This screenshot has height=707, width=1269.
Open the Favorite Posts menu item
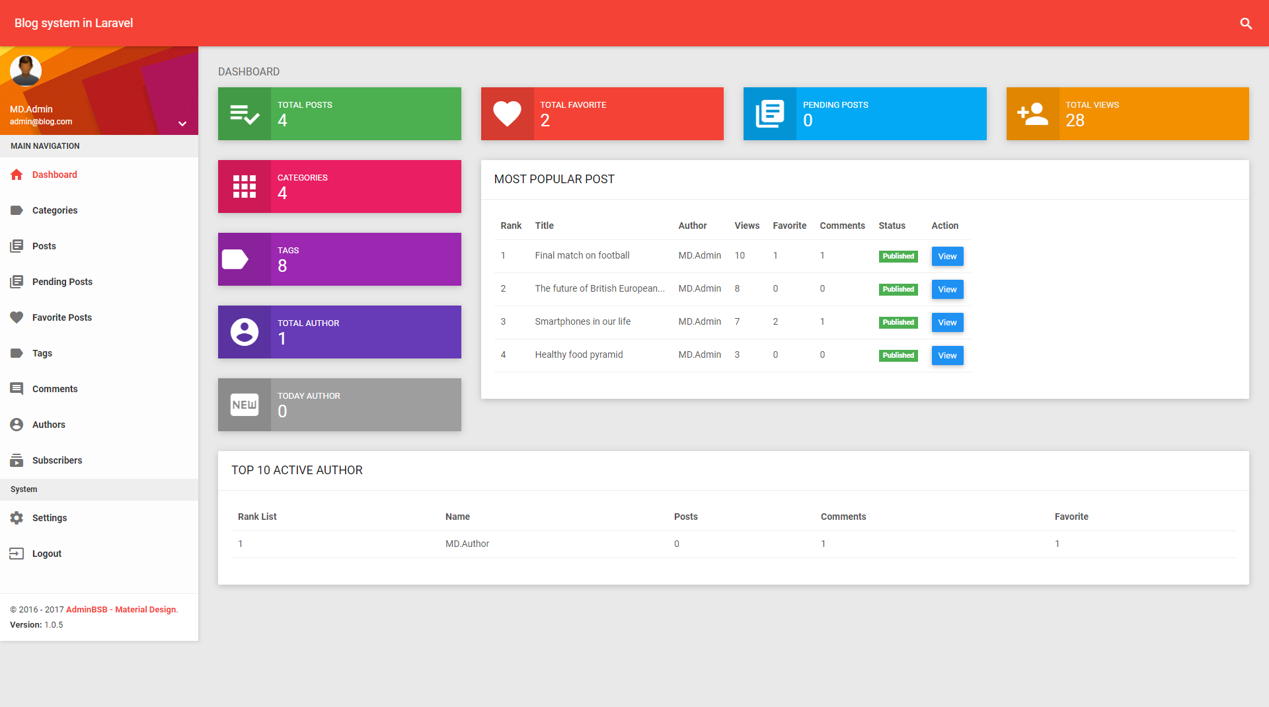click(99, 317)
